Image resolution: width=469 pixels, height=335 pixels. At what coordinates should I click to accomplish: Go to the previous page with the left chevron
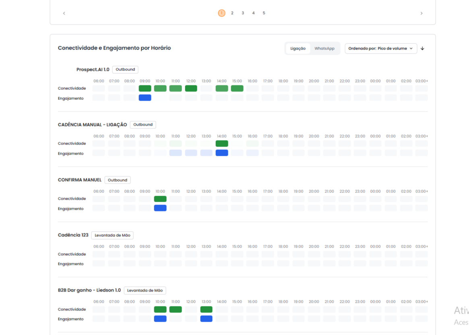click(x=64, y=13)
